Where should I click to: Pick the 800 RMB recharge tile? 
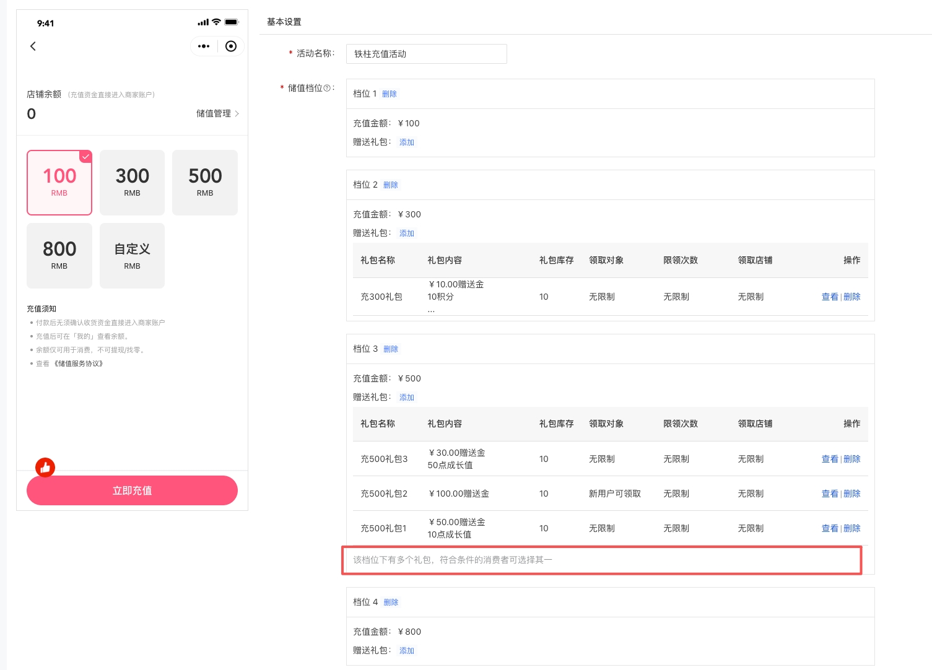pyautogui.click(x=59, y=256)
